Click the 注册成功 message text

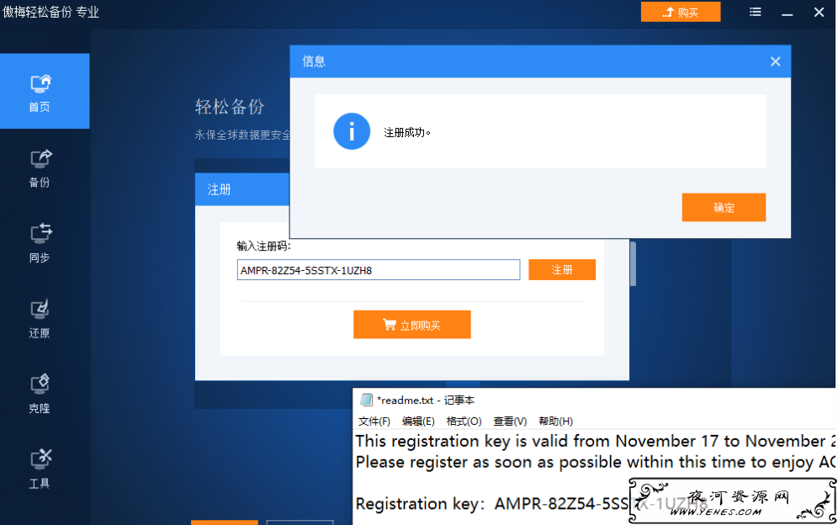click(x=406, y=132)
